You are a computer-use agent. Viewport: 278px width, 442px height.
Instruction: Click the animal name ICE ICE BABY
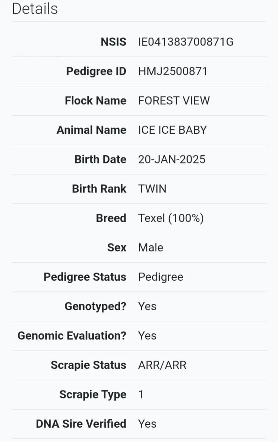point(172,130)
